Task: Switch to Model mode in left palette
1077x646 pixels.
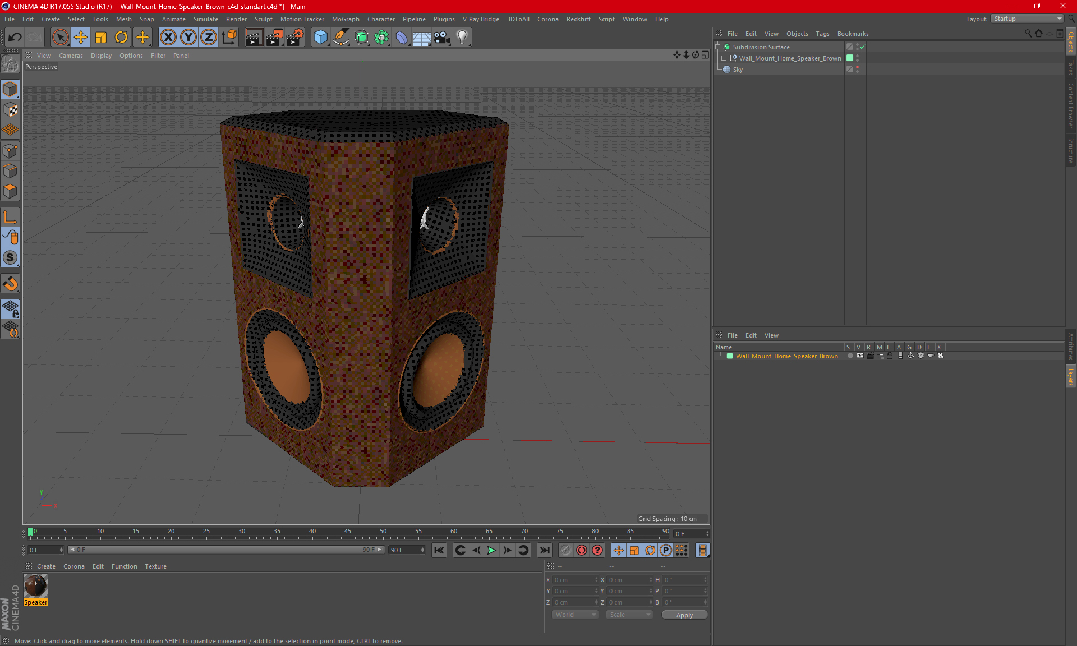Action: [x=10, y=90]
